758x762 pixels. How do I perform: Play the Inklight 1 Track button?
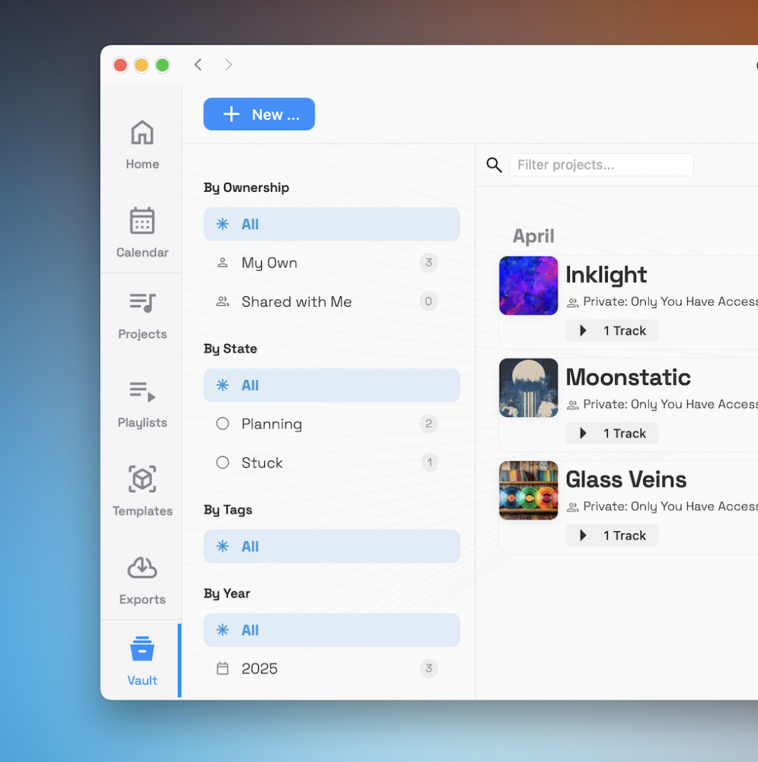point(611,330)
